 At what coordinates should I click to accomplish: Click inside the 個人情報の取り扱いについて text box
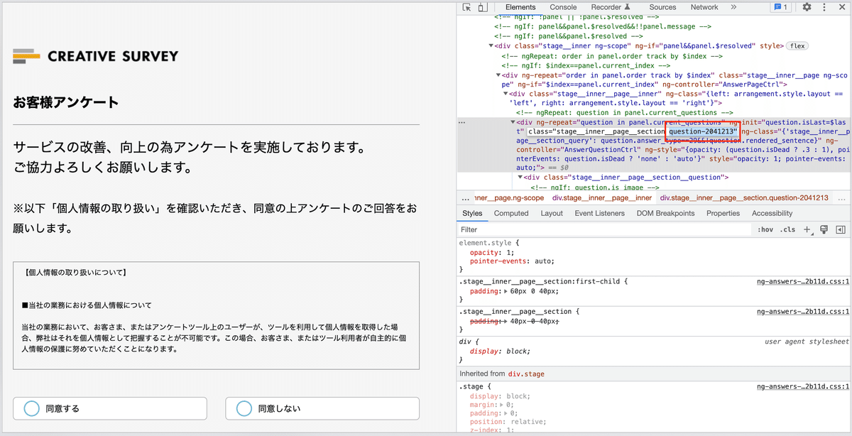(x=216, y=315)
